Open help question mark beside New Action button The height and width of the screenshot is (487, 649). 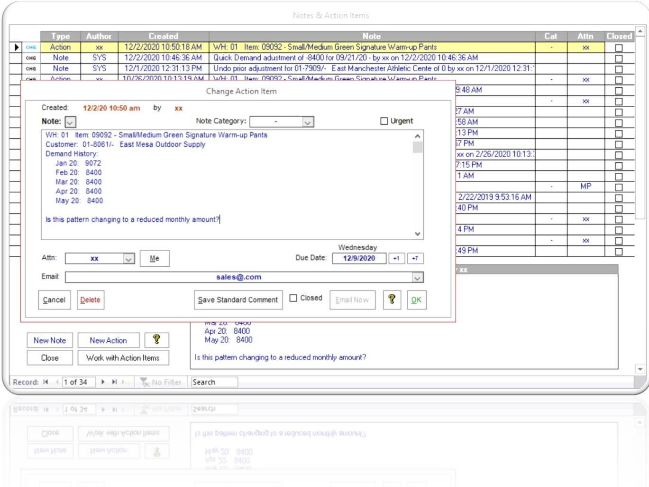coord(156,340)
